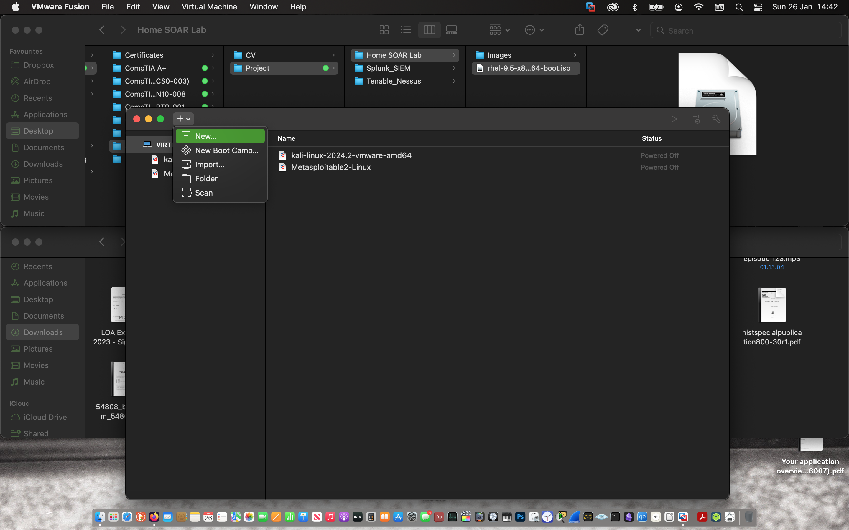Open the Finder group-by dropdown
849x530 pixels.
pos(500,30)
